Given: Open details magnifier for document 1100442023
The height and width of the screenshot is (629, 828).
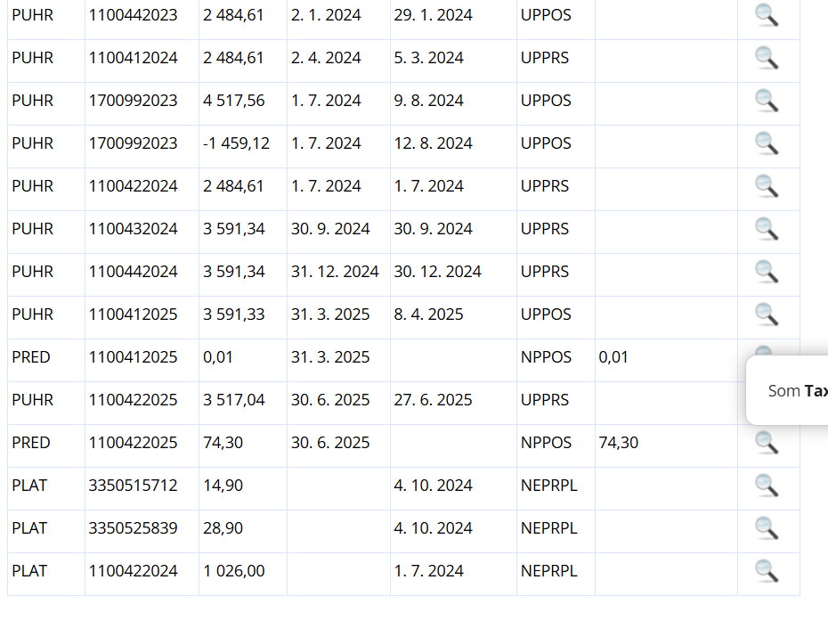Looking at the screenshot, I should tap(767, 15).
